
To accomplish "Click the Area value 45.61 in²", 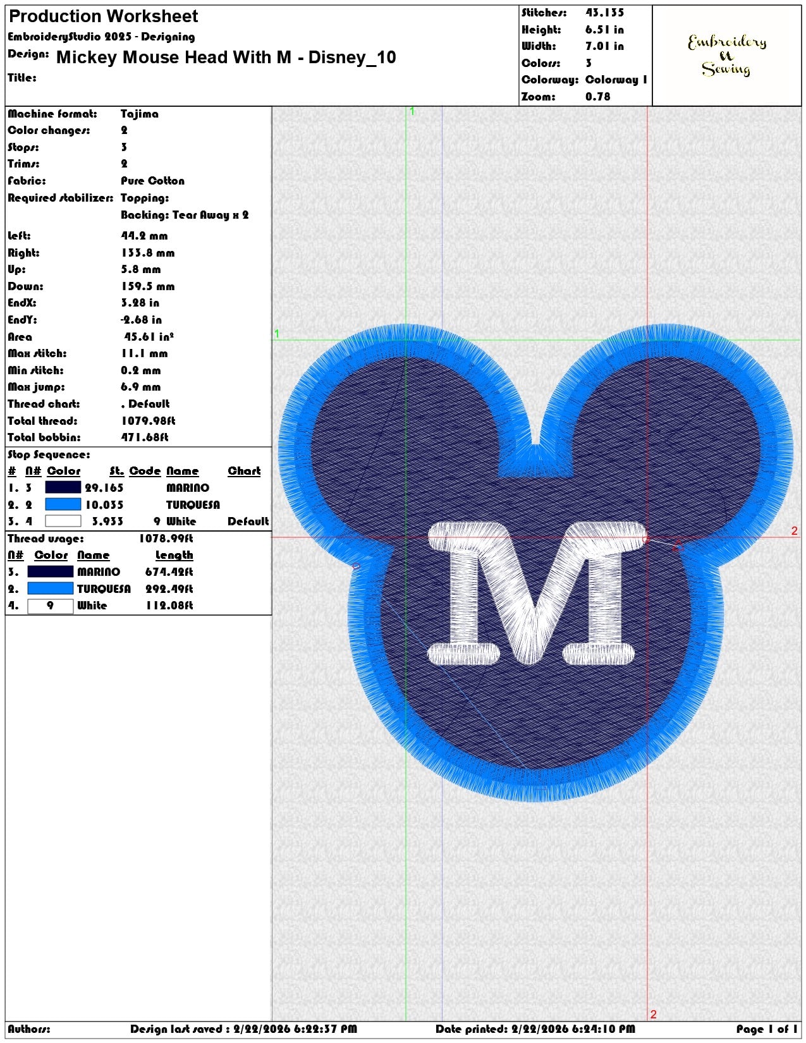I will tap(149, 337).
